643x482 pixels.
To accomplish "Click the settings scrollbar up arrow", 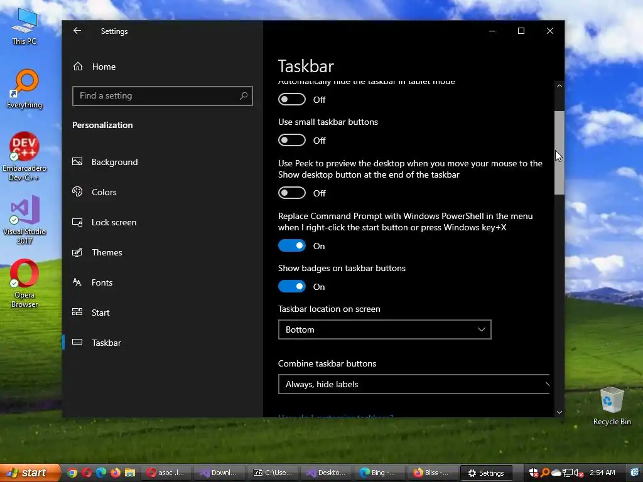I will point(559,86).
